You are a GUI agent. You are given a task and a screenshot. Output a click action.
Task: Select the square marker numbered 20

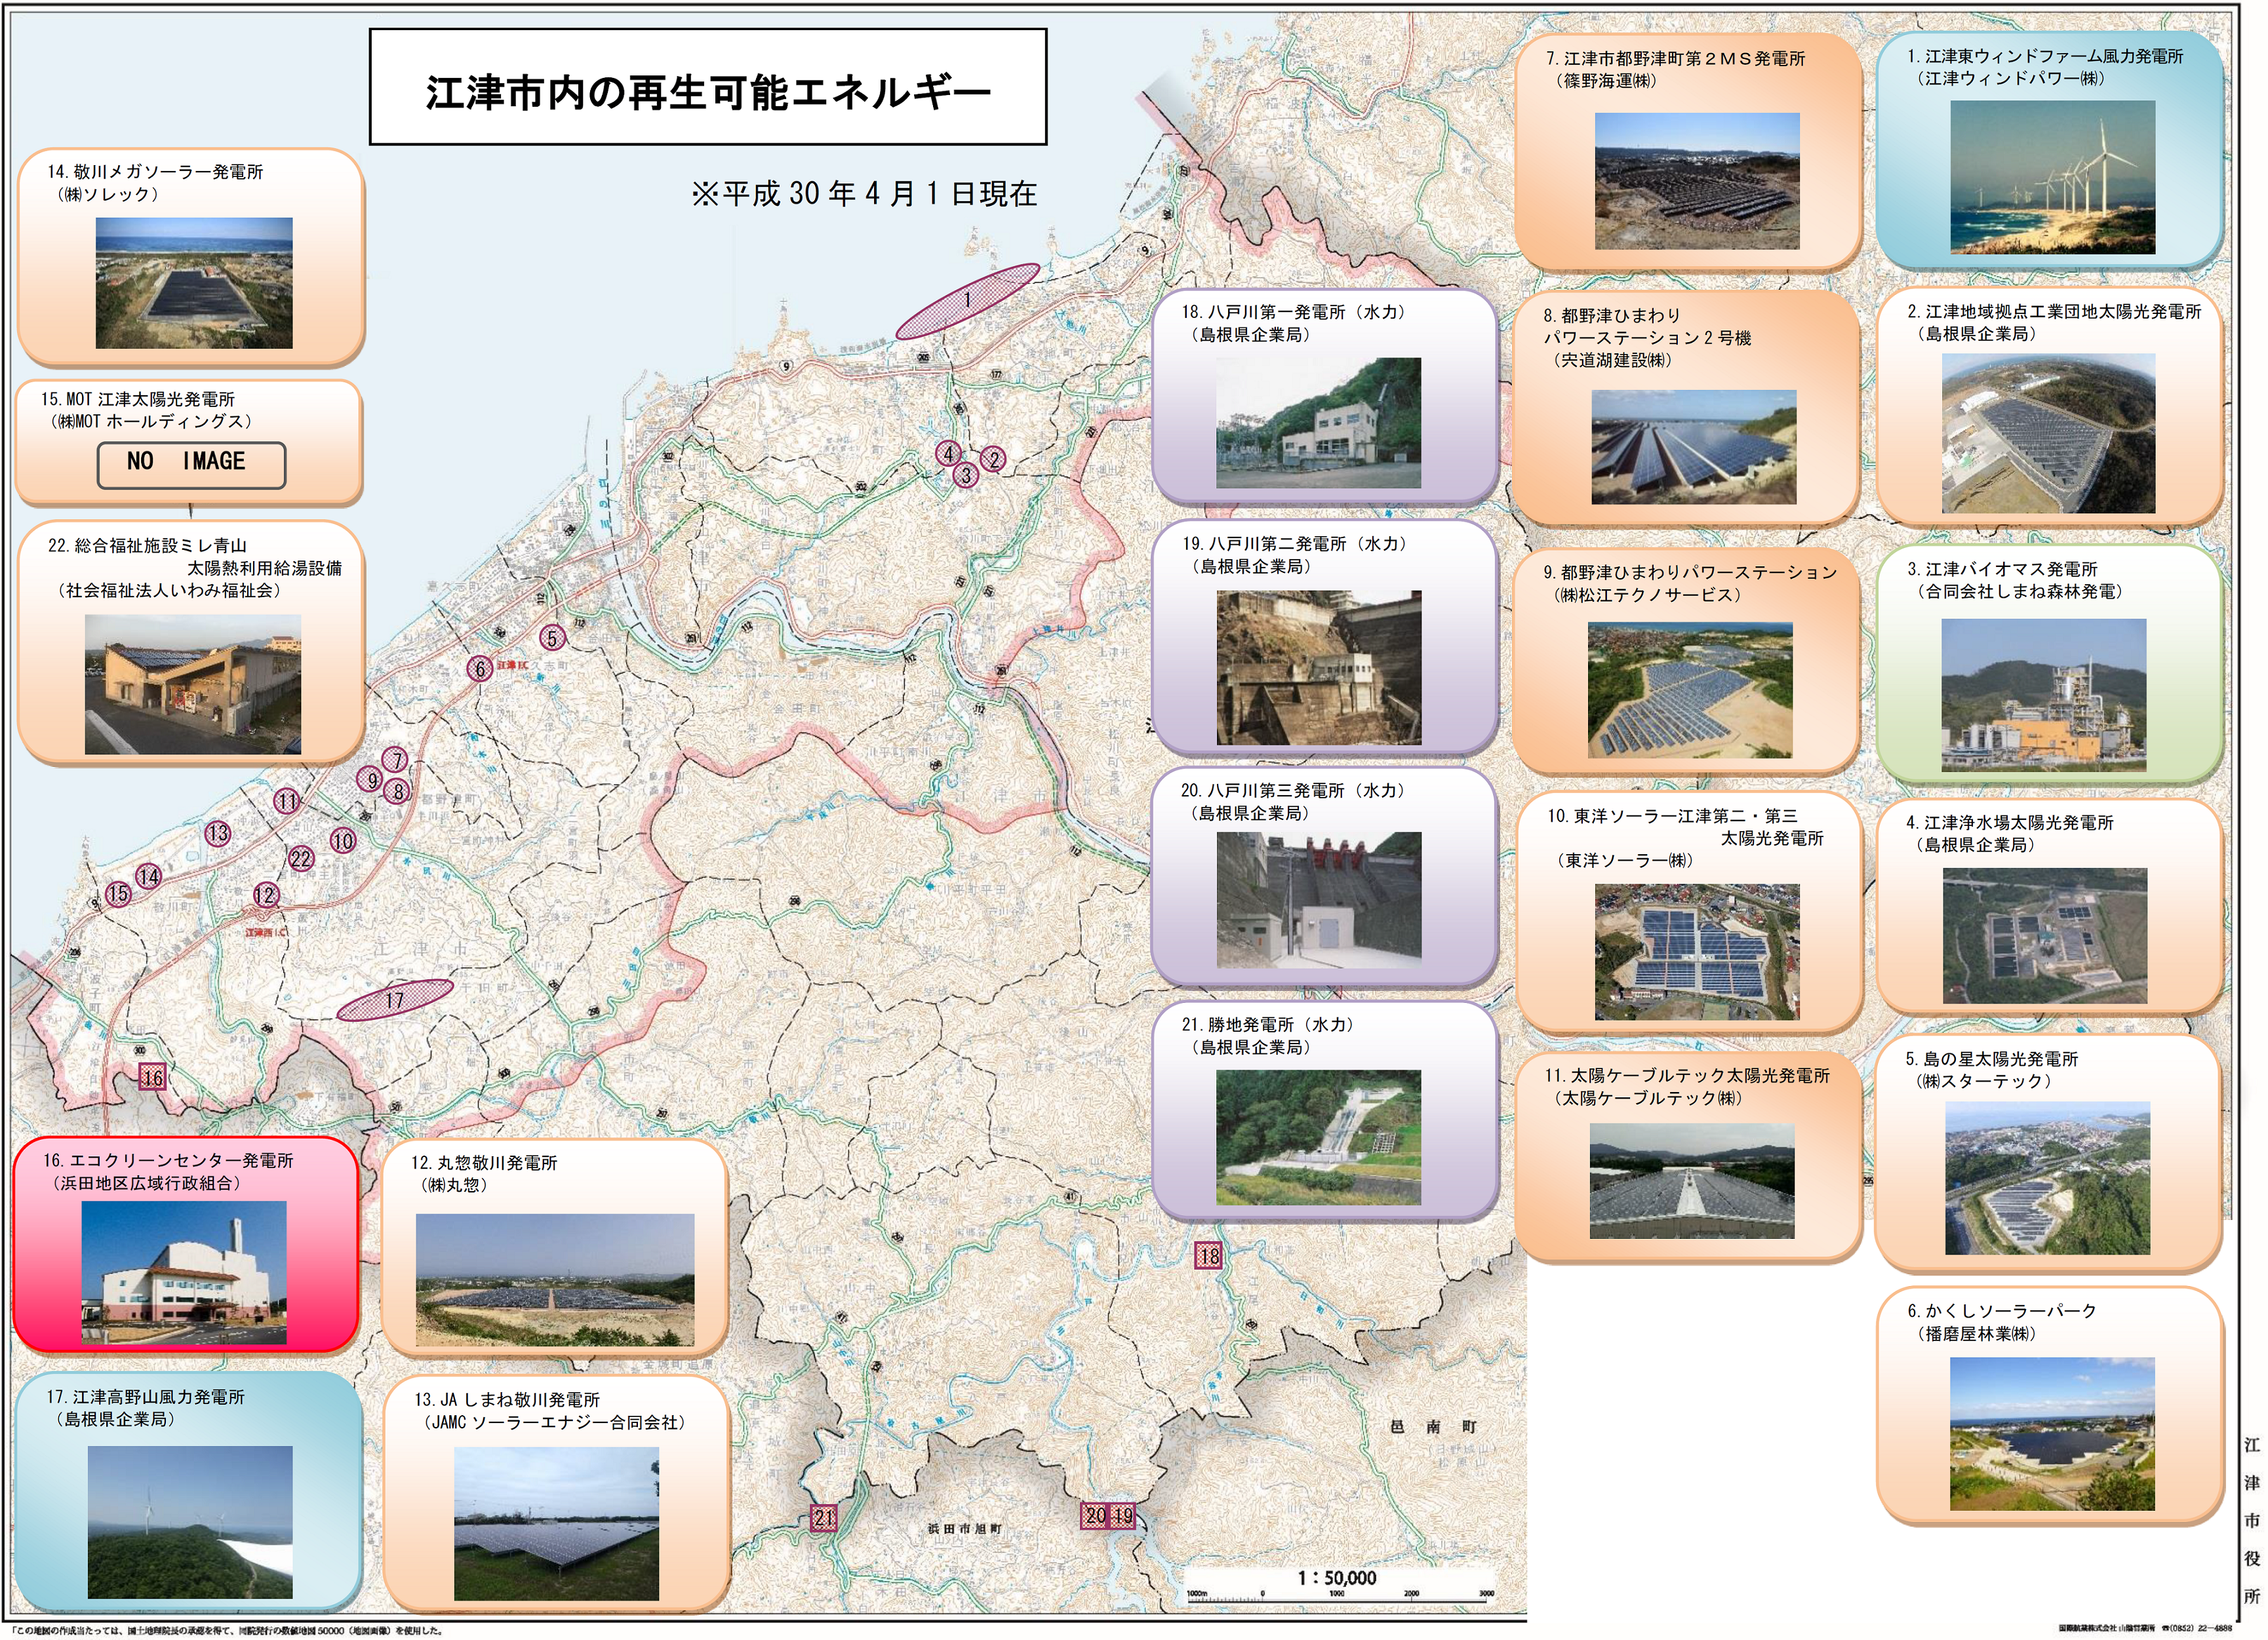[1096, 1516]
